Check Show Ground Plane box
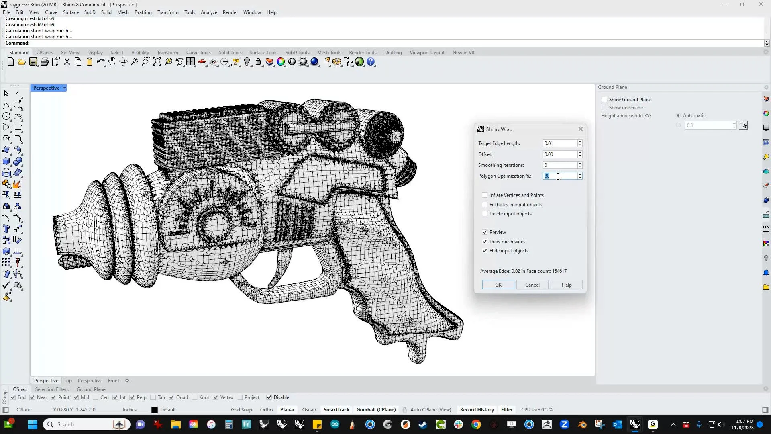This screenshot has height=434, width=771. click(x=604, y=100)
